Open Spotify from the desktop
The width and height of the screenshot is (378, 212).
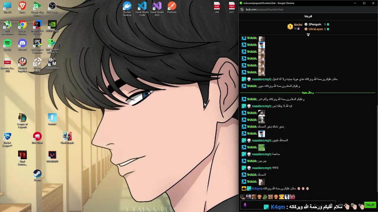pos(7,45)
